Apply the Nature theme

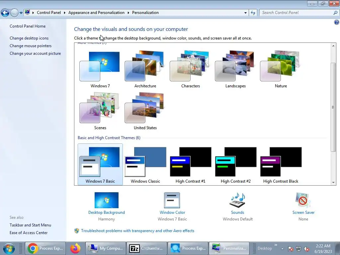point(281,69)
